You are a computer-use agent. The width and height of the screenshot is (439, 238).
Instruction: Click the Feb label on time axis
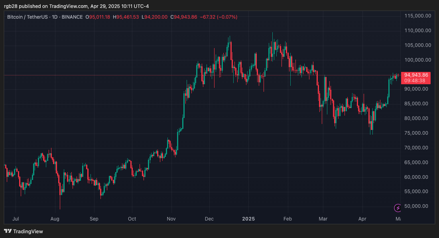(x=287, y=219)
